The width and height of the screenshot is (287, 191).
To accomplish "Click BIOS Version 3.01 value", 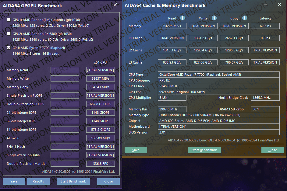I will pyautogui.click(x=219, y=132).
